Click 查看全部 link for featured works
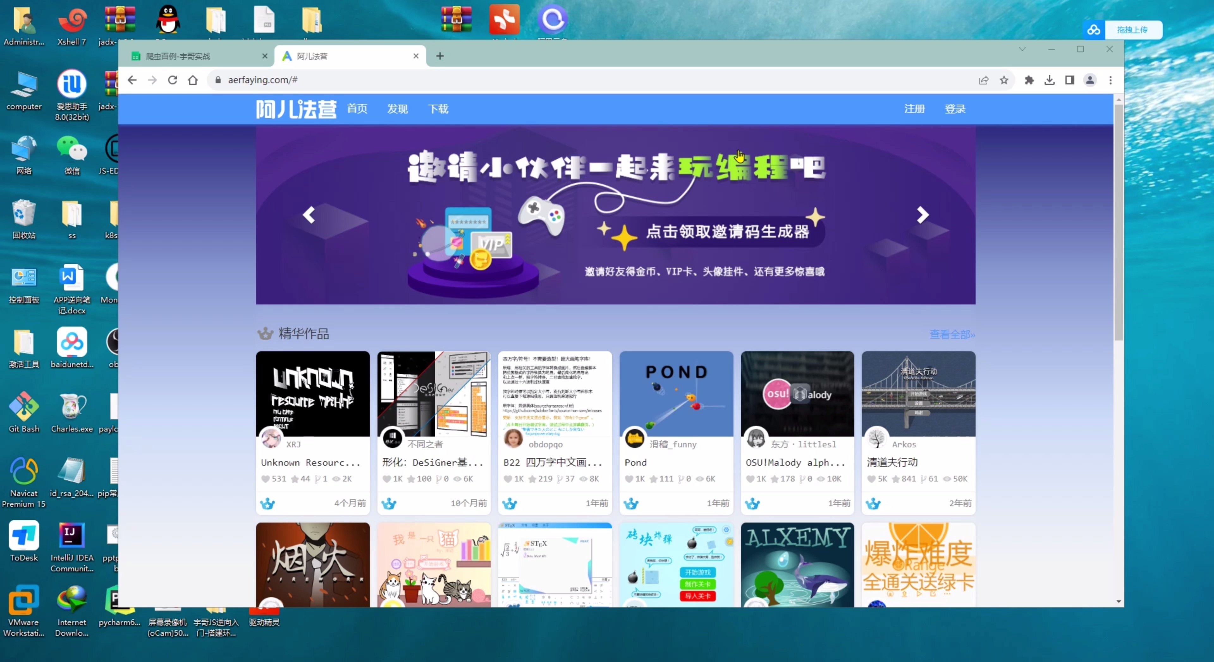Screen dimensions: 1214x662 tap(952, 334)
